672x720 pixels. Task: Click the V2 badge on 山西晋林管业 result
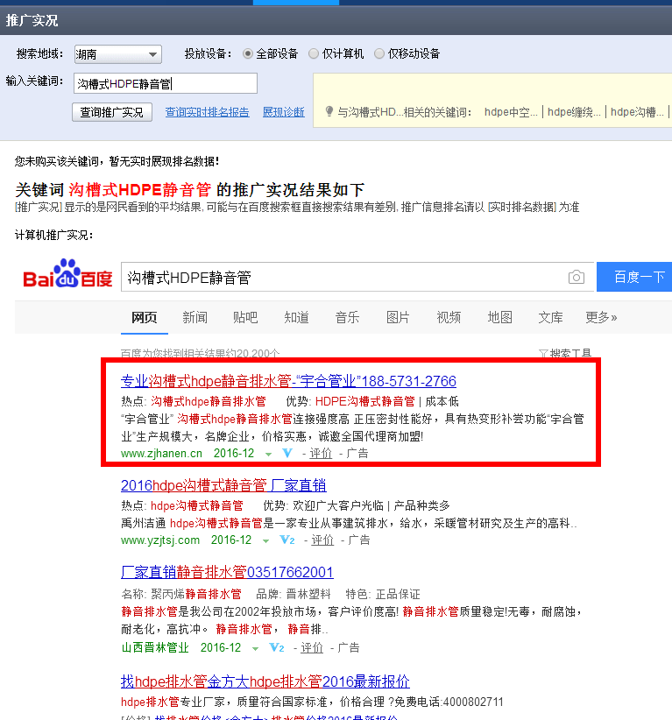pyautogui.click(x=277, y=648)
